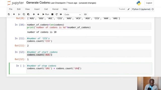Log out using the Logout button
This screenshot has height=90, width=161.
[149, 3]
